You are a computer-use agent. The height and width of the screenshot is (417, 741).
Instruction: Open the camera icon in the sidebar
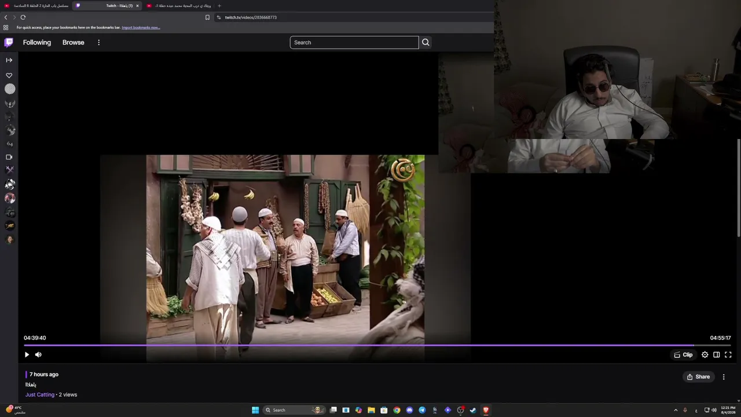(x=9, y=157)
